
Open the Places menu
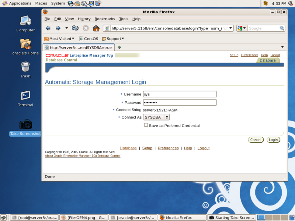41,3
